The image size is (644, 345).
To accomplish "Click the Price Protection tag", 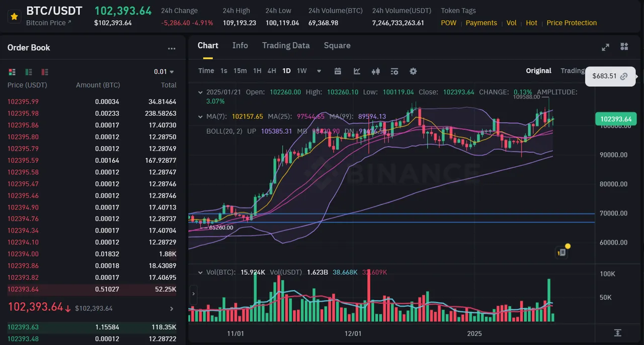I will [572, 23].
